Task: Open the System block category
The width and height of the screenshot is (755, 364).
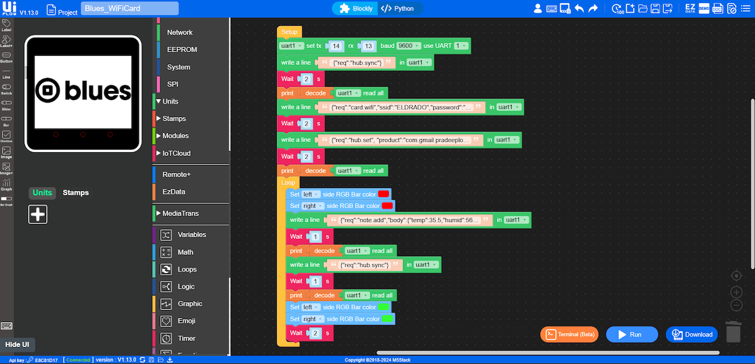Action: (178, 67)
